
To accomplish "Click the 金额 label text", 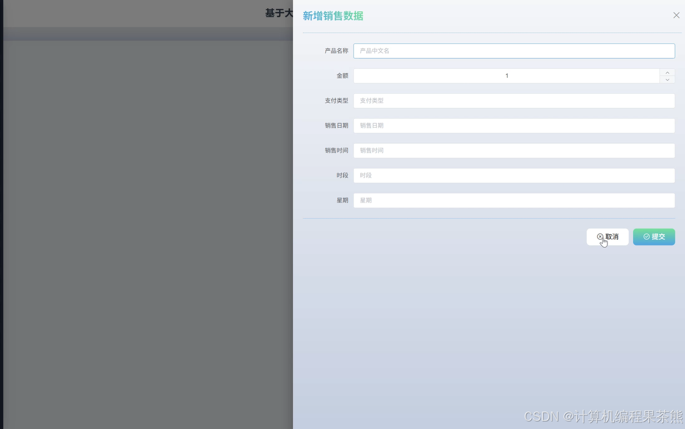I will coord(342,76).
